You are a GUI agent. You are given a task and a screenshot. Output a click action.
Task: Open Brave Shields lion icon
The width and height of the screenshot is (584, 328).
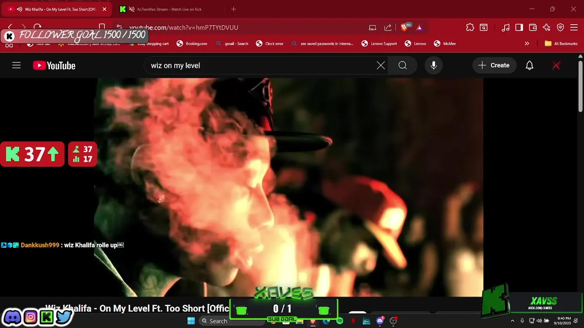tap(404, 27)
